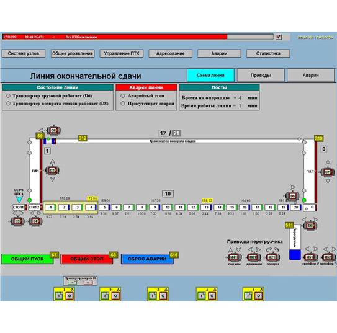This screenshot has height=333, width=337.
Task: Click the S9 sensor tag
Action: (x=40, y=136)
